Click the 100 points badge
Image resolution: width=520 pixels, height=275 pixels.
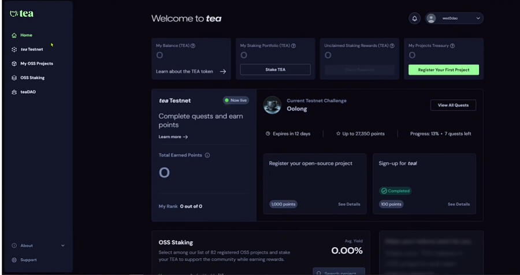coord(391,205)
